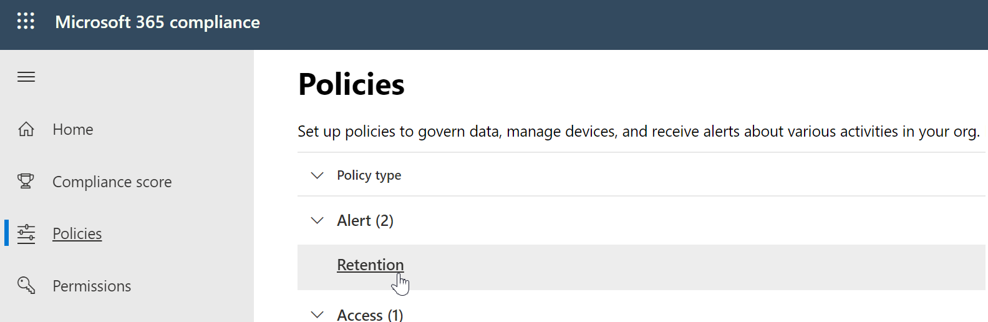Click the Home house icon
Screen dimensions: 988x322
[x=26, y=129]
